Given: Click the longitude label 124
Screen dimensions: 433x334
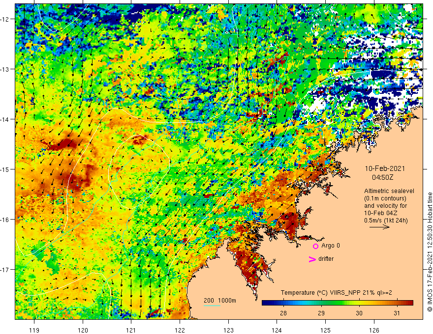Looking at the screenshot, I should pyautogui.click(x=277, y=330).
